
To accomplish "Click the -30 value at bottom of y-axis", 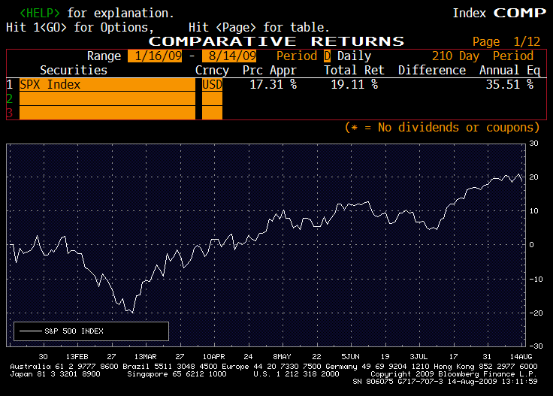I will click(536, 346).
